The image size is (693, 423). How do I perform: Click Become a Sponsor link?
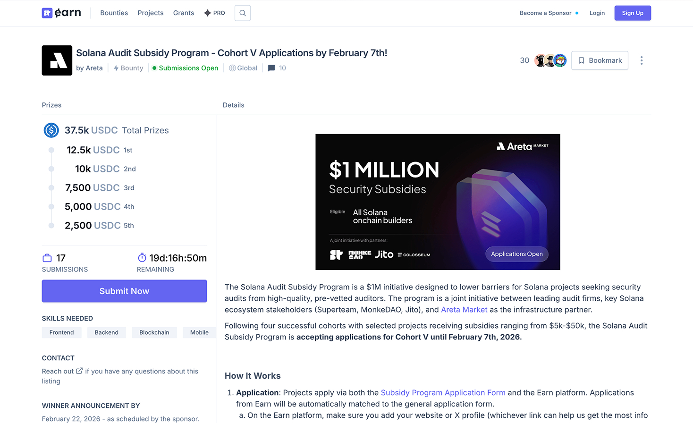(x=546, y=13)
